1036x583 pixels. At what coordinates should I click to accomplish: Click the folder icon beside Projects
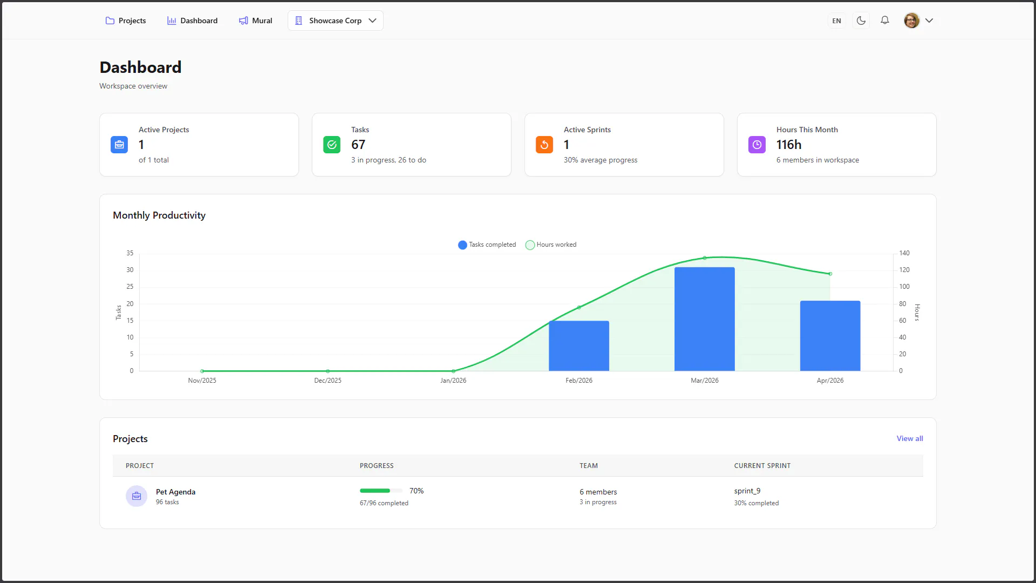point(110,21)
